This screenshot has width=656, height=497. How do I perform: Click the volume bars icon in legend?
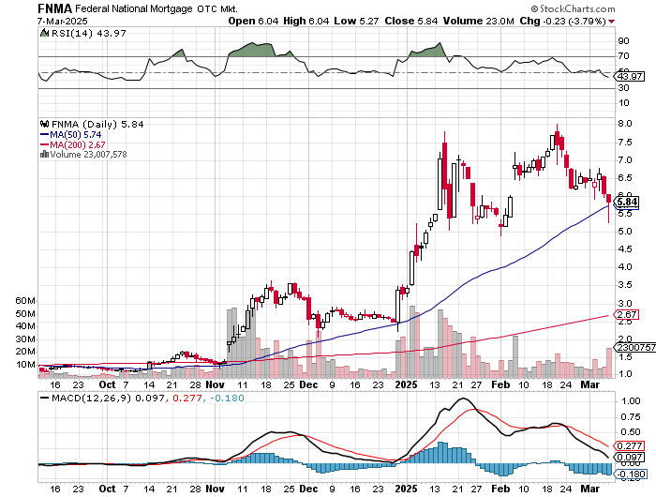coord(44,154)
